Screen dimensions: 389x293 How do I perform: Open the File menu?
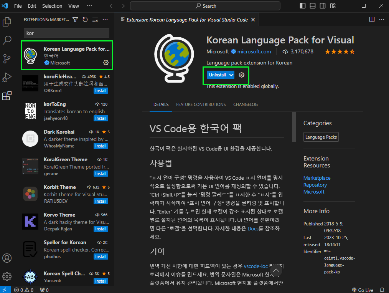pyautogui.click(x=18, y=6)
